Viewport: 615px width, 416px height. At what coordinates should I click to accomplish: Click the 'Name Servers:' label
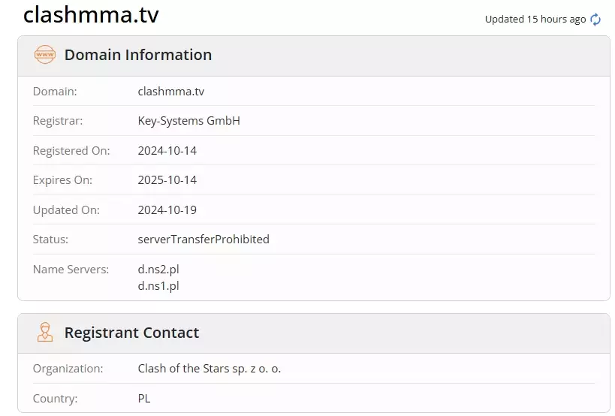click(71, 270)
